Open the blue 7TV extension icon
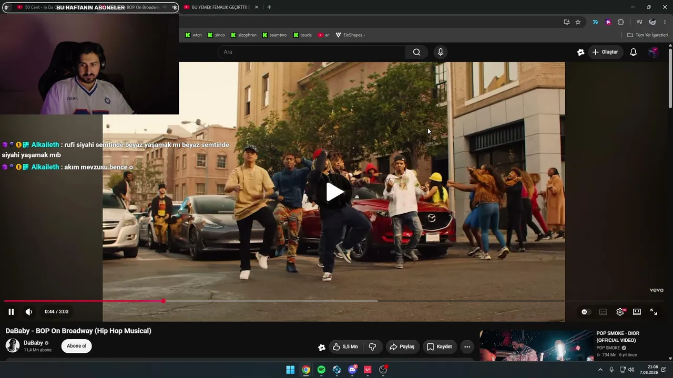The height and width of the screenshot is (378, 673). 595,22
